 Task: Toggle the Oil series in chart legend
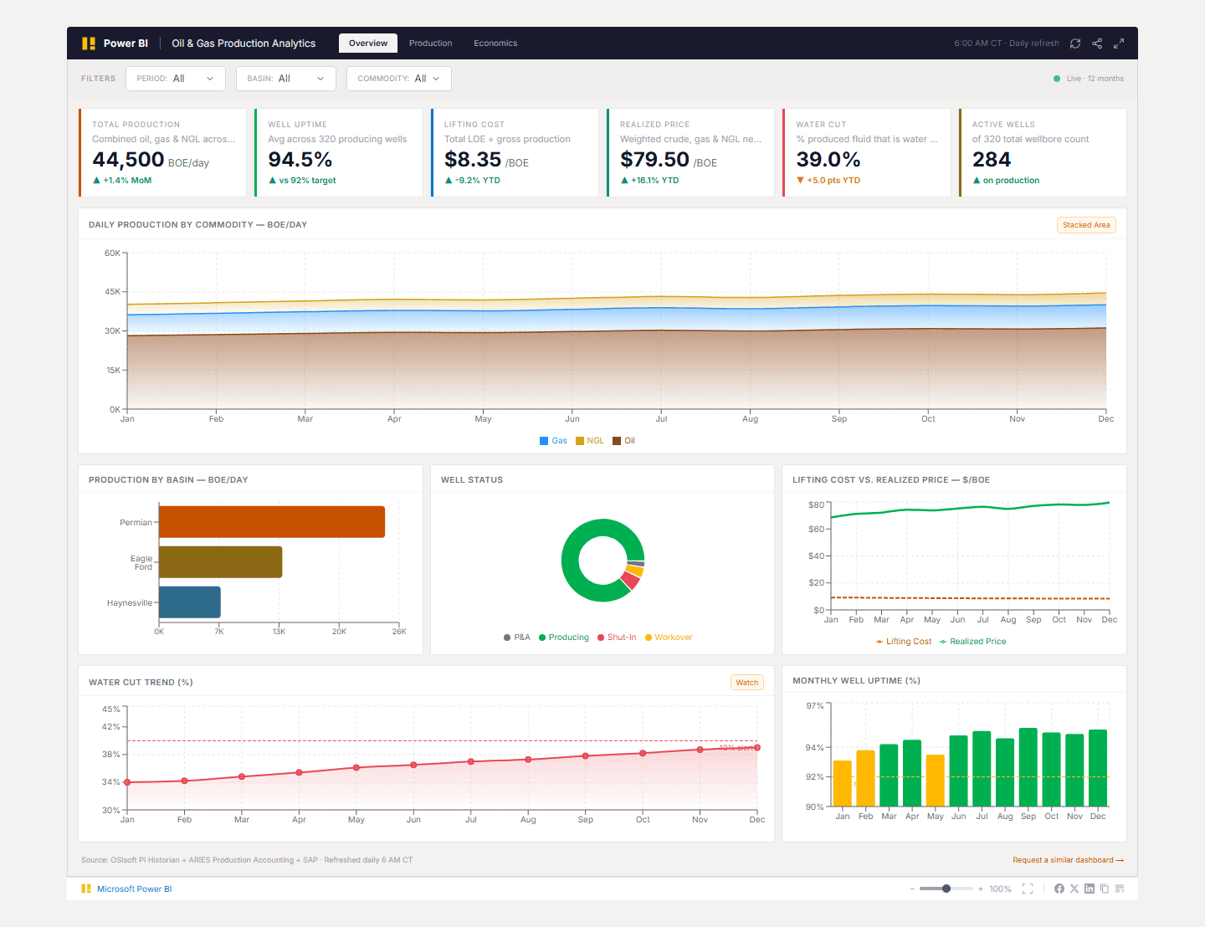pos(624,441)
